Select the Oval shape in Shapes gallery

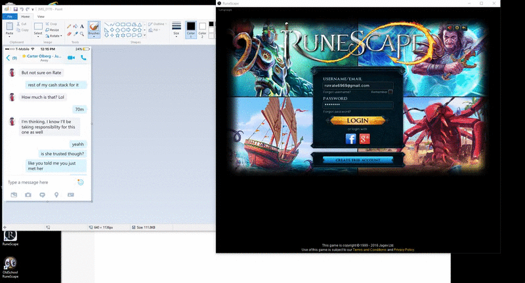click(117, 24)
